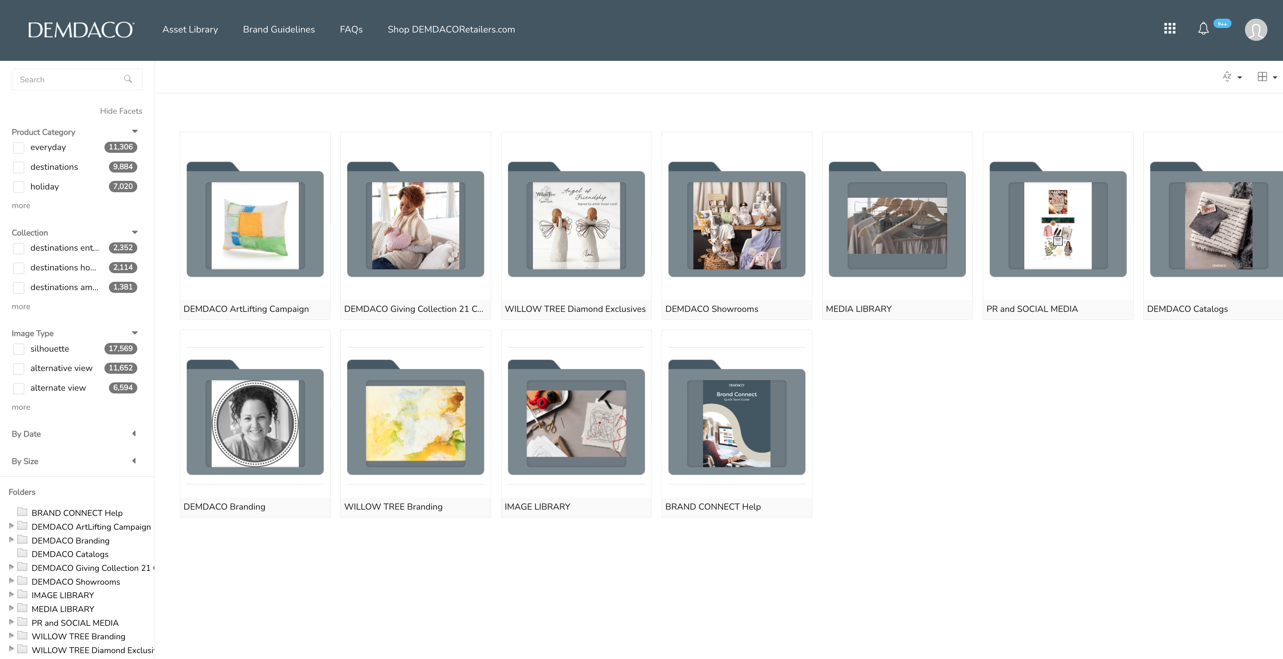This screenshot has width=1283, height=659.
Task: Expand WILLOW TREE Branding tree node
Action: click(11, 635)
